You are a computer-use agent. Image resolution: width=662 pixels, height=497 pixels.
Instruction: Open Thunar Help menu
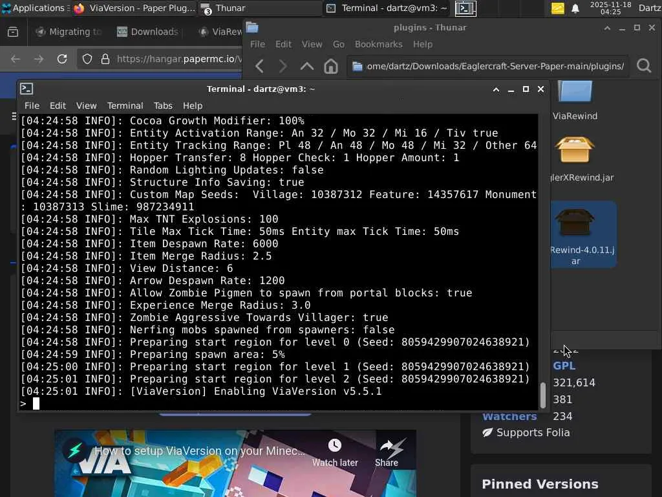pyautogui.click(x=423, y=45)
